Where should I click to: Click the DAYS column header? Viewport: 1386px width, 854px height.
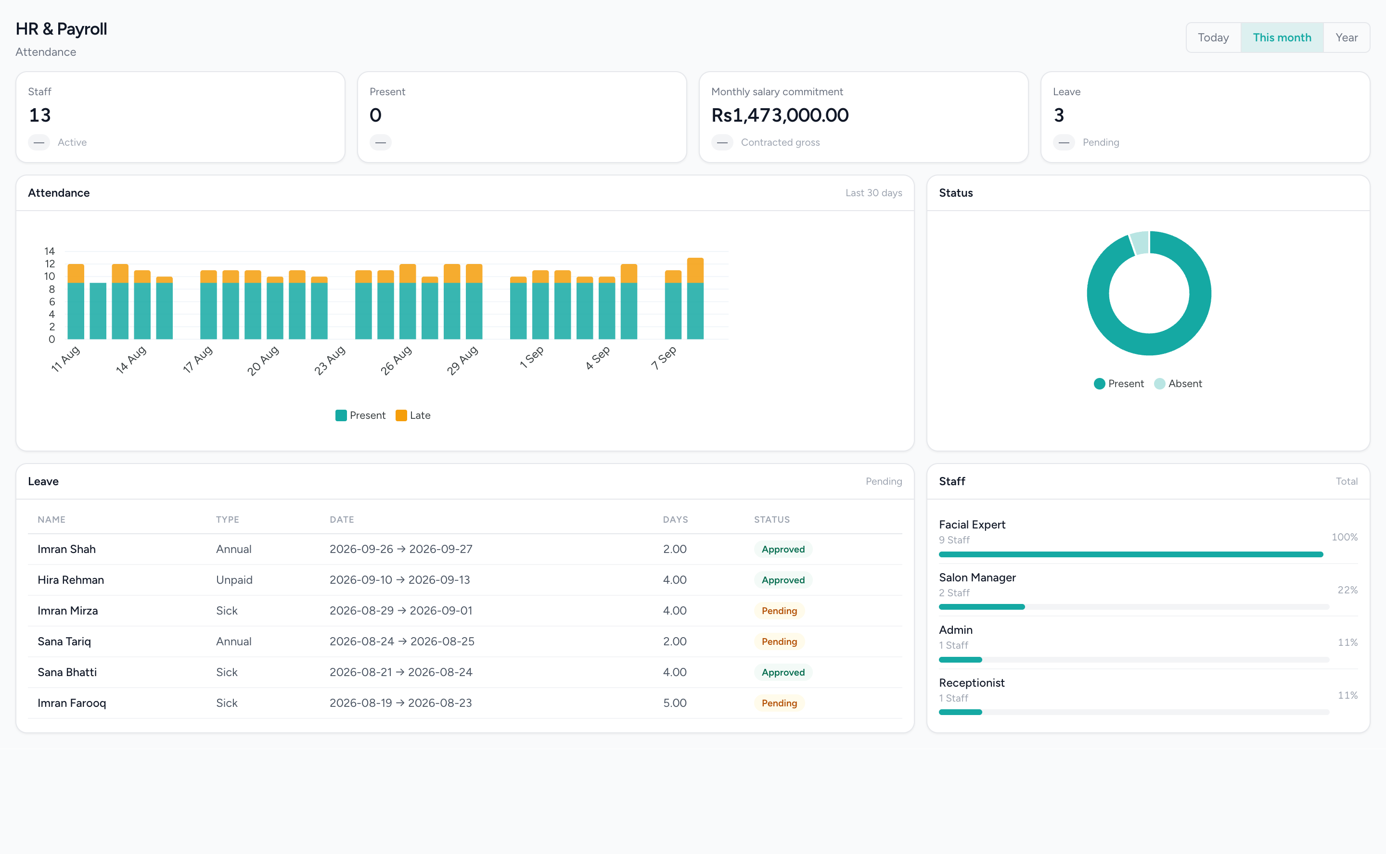click(675, 520)
